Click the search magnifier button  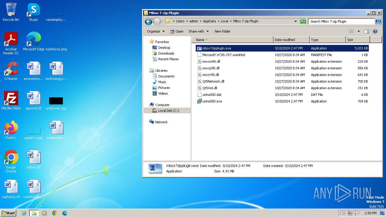tap(378, 21)
